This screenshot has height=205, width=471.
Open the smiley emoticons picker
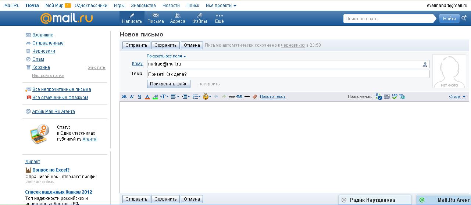click(207, 96)
